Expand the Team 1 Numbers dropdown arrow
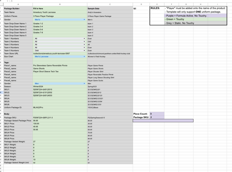Viewport: 232px width, 172px height. [x=84, y=38]
